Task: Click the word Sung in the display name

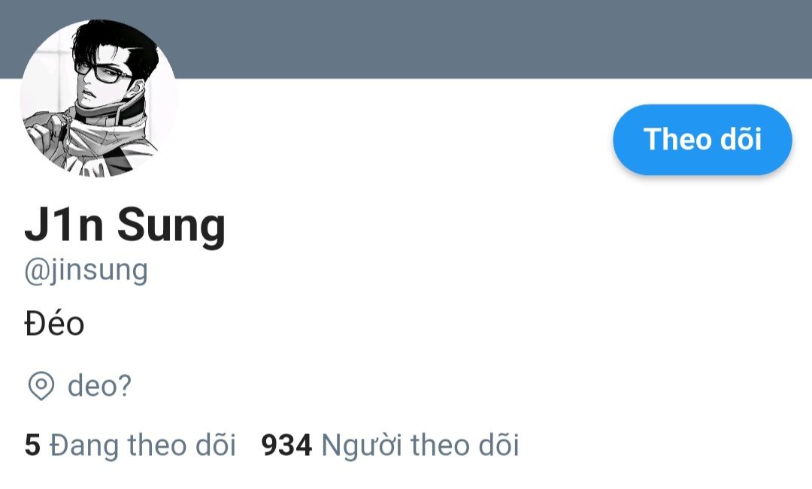Action: point(171,225)
